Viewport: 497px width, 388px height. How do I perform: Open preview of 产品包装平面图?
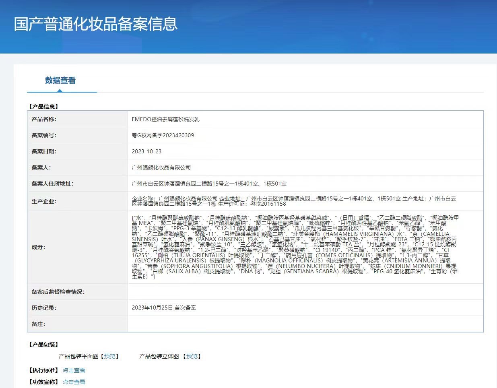click(x=109, y=356)
